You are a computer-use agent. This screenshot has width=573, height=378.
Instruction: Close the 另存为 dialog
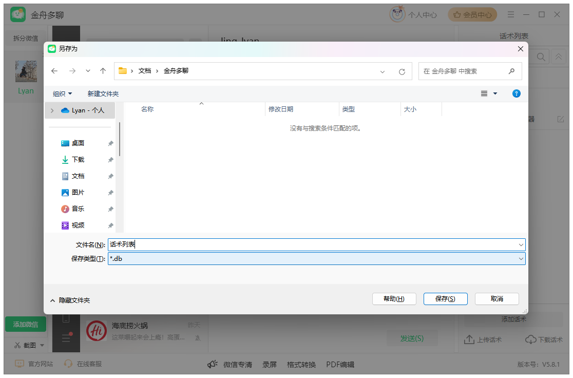click(x=521, y=49)
